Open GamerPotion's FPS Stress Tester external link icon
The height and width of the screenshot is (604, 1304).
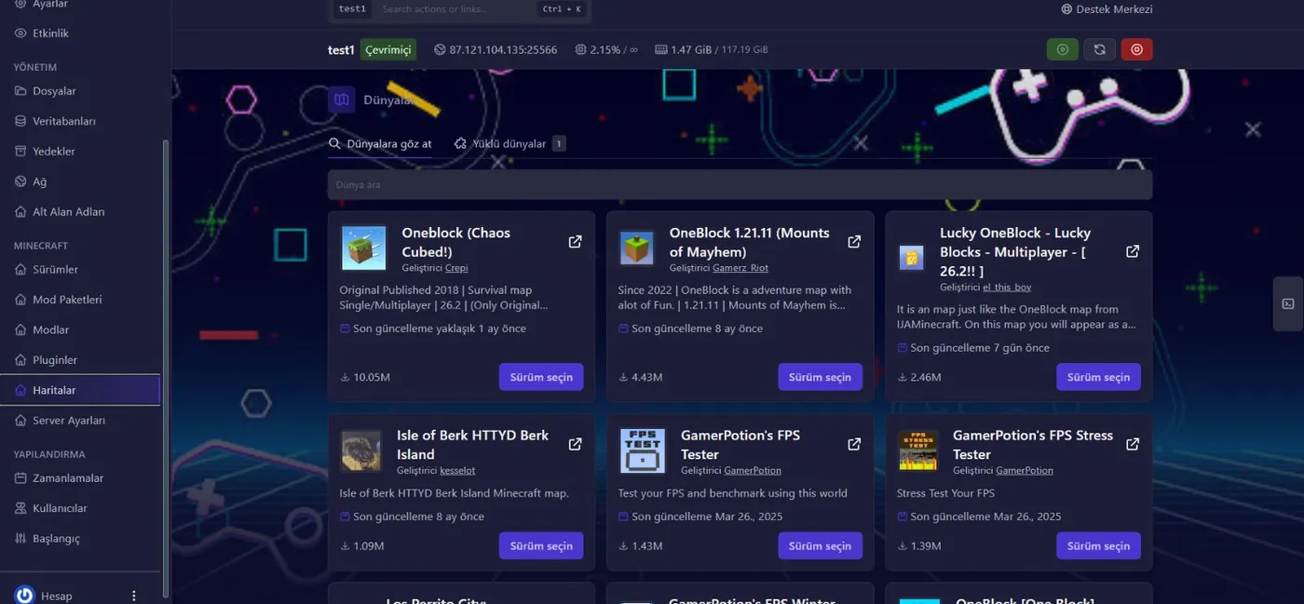[x=1133, y=444]
